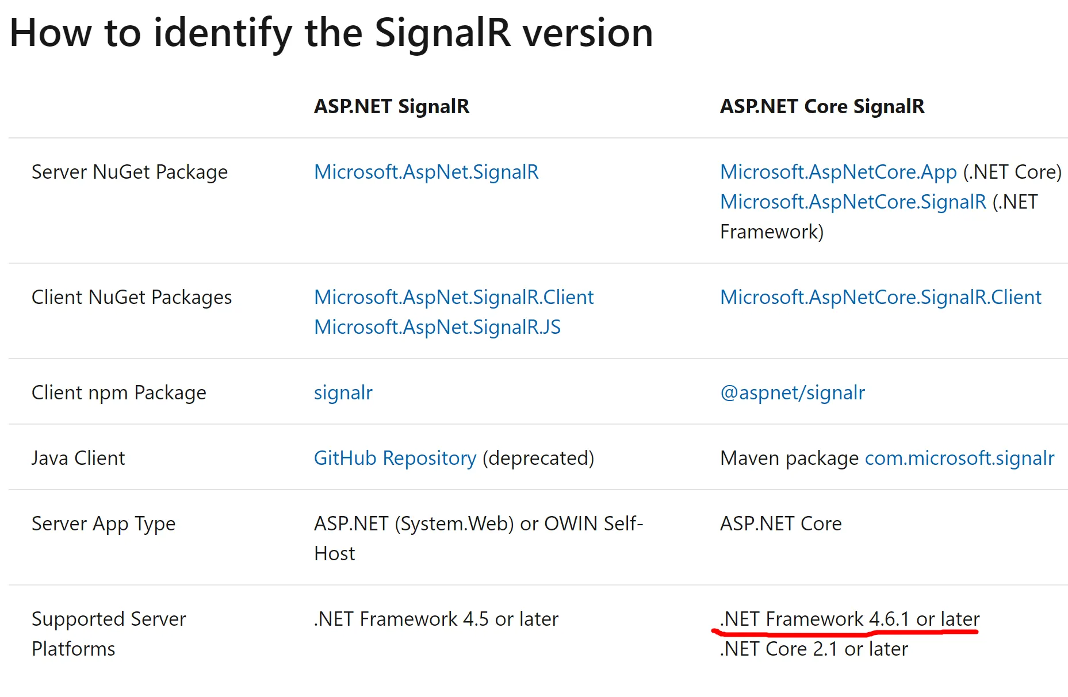Click the Server App Type row label
The width and height of the screenshot is (1068, 697).
pyautogui.click(x=104, y=523)
